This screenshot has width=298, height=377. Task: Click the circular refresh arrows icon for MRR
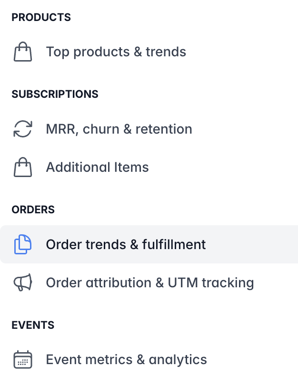(x=23, y=129)
